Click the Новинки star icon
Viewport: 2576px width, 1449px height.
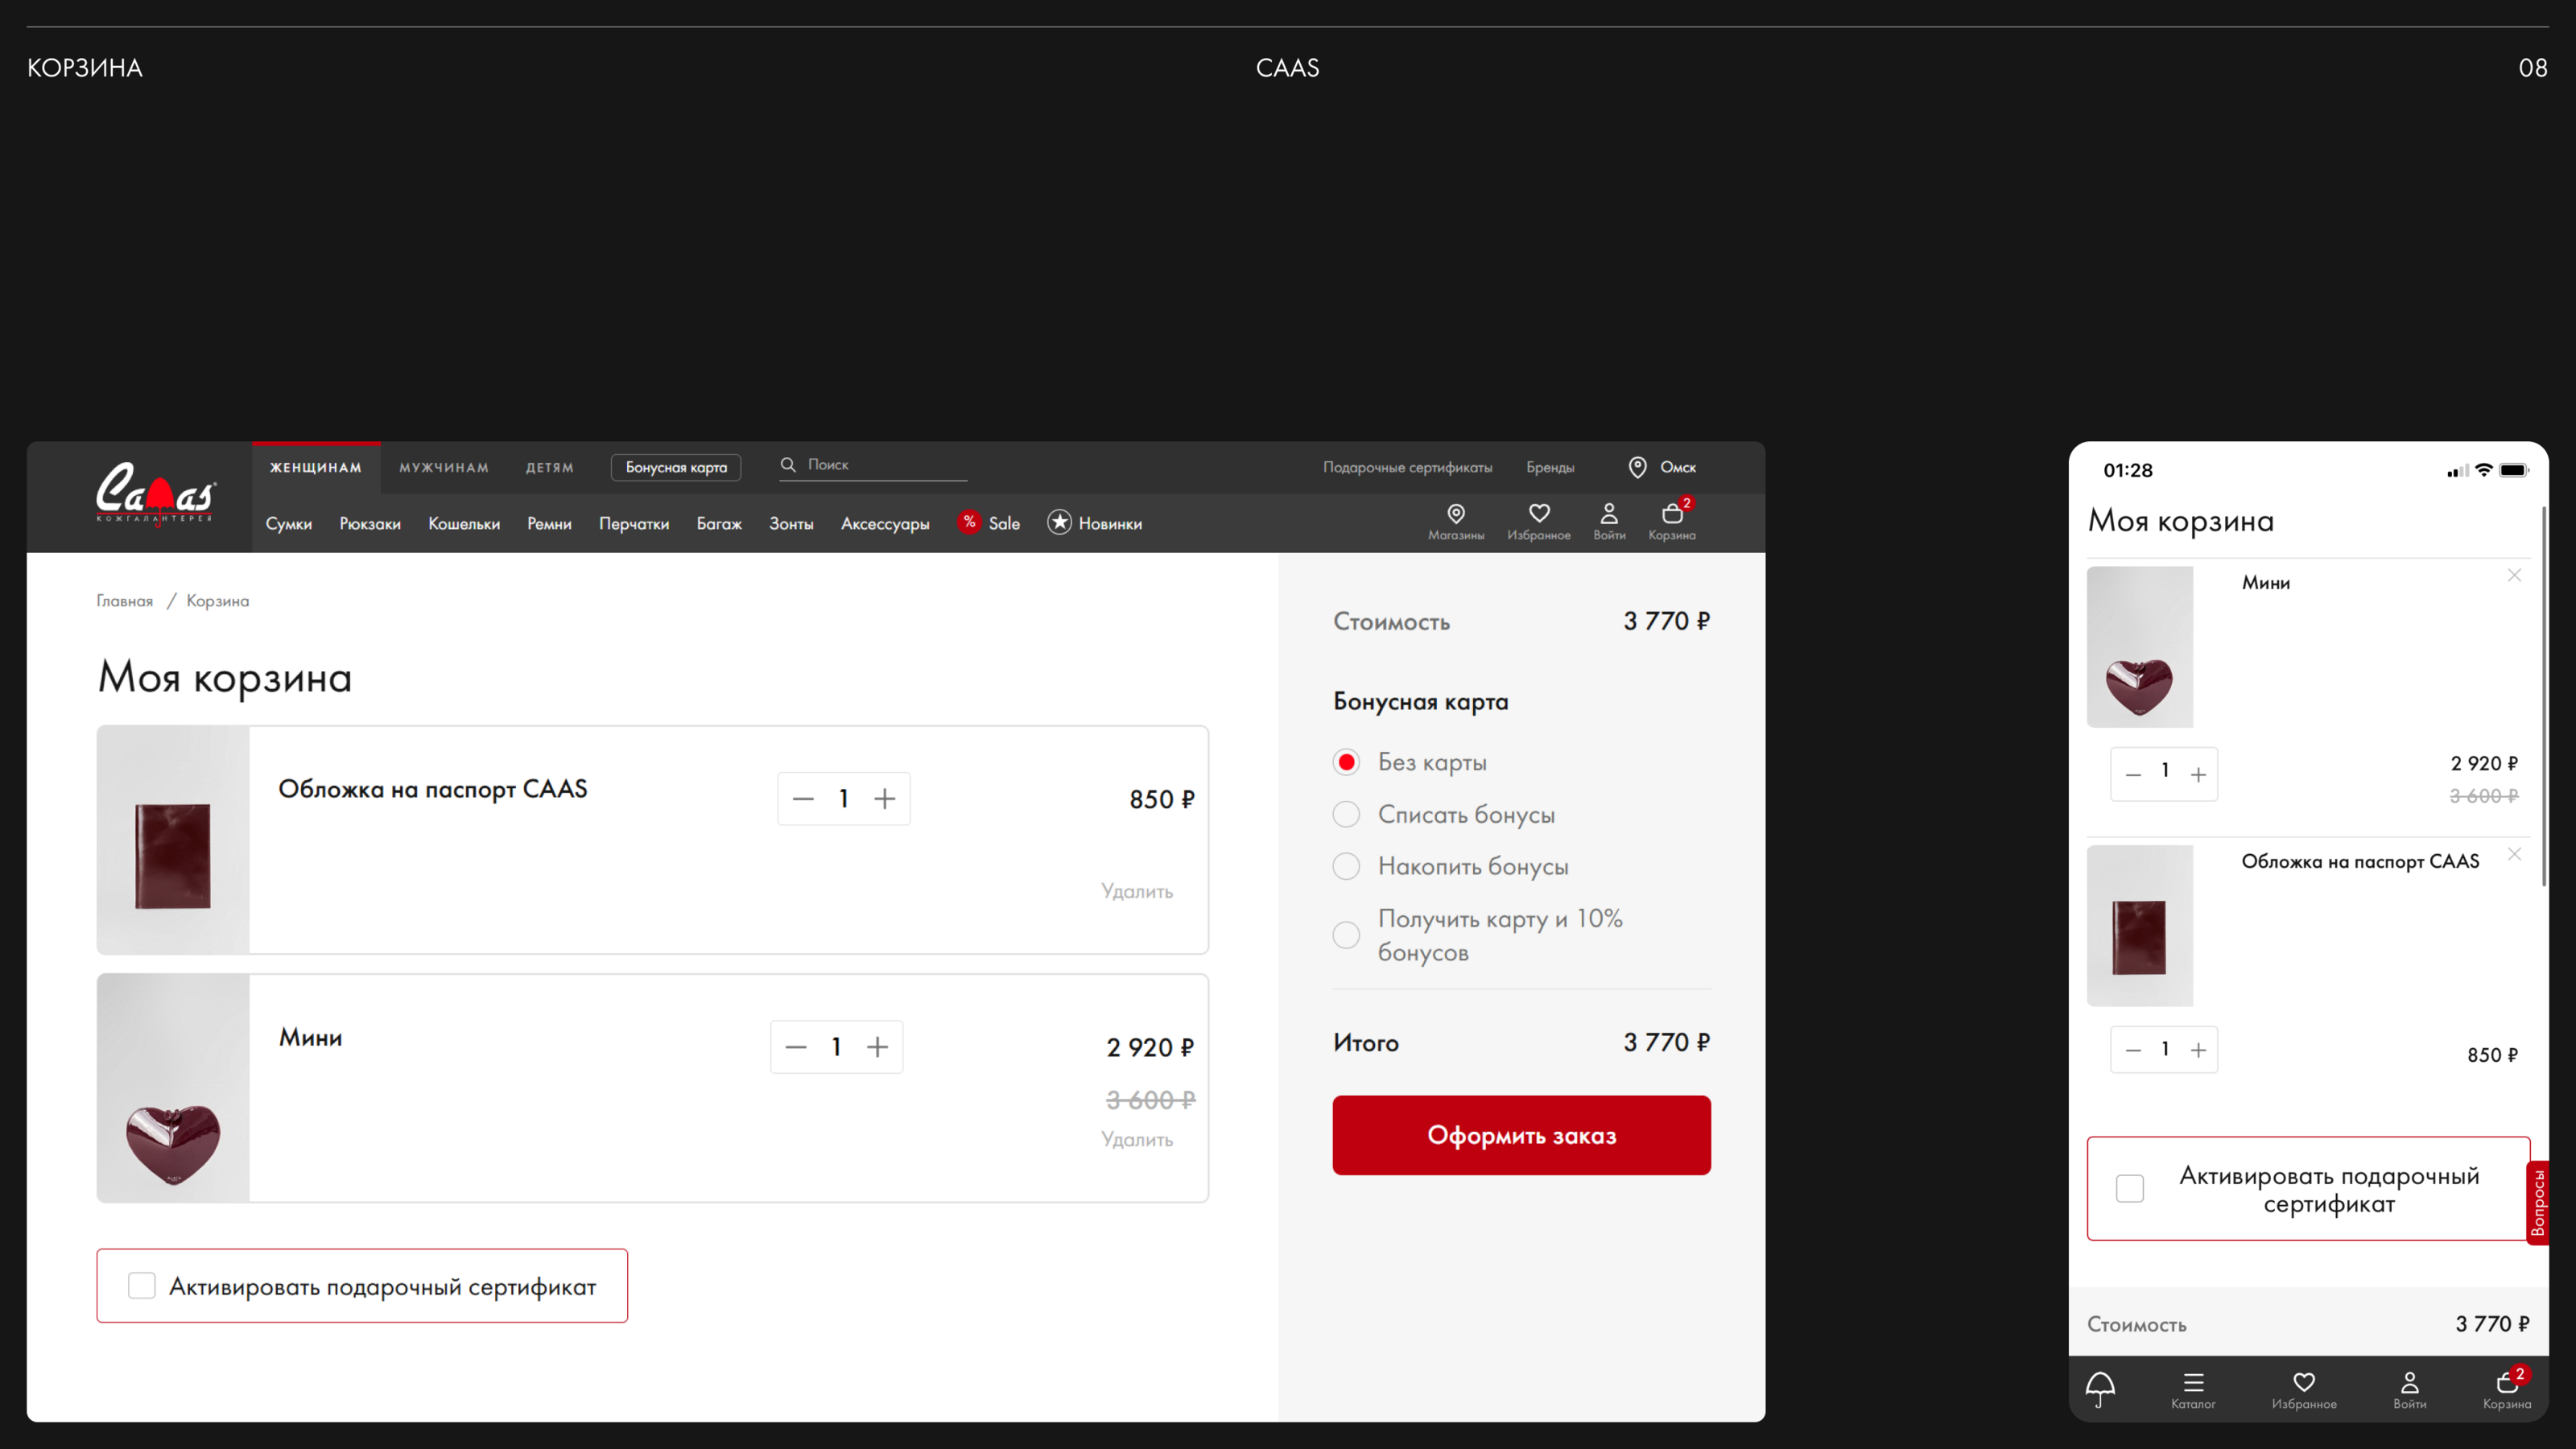[1059, 522]
